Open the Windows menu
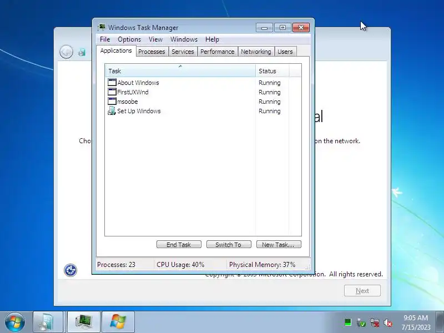The width and height of the screenshot is (444, 333). point(184,39)
